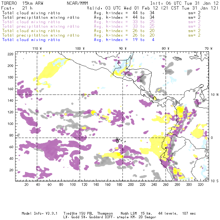Click y-axis tick label '160'
Image resolution: width=220 pixels, height=220 pixels.
pyautogui.click(x=10, y=89)
